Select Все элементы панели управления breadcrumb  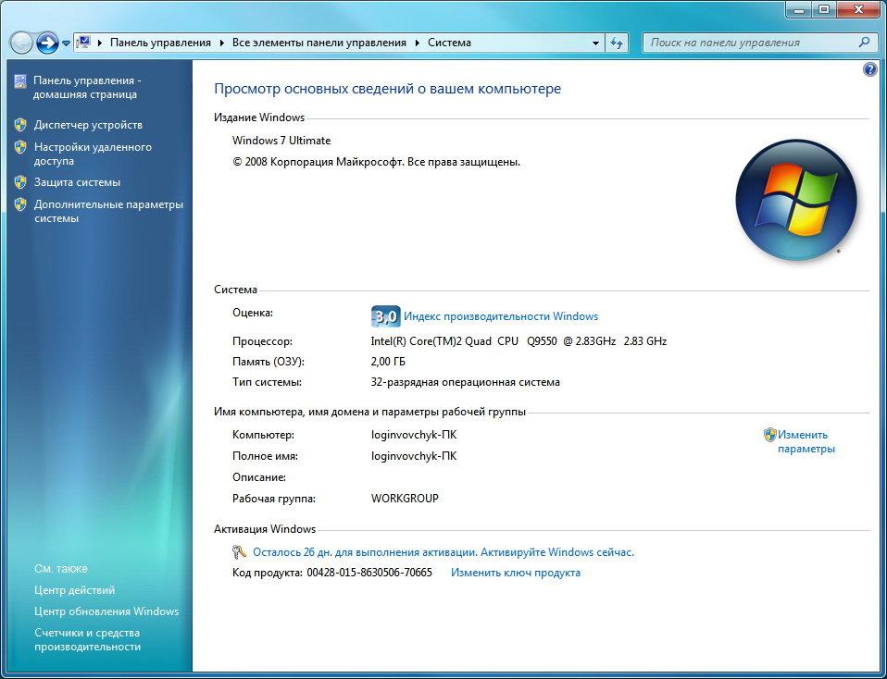pos(319,43)
